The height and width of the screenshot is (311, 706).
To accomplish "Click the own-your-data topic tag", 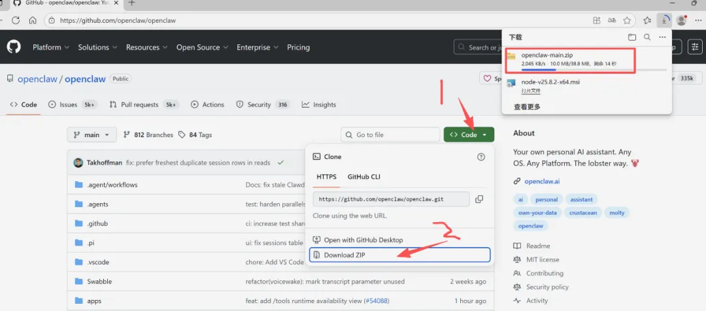I will click(x=537, y=212).
